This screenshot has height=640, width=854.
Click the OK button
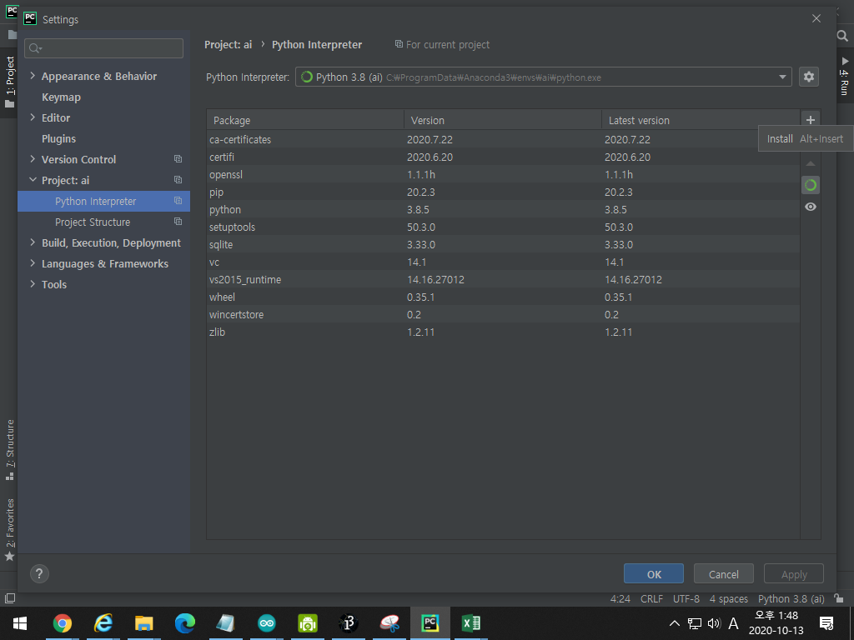click(654, 574)
